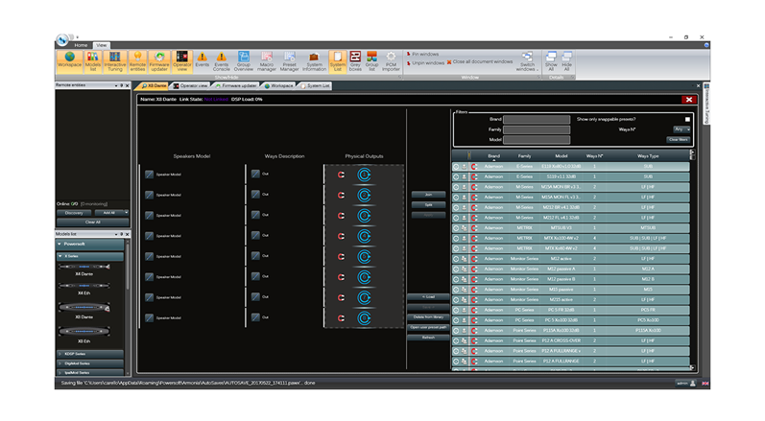Toggle the seventh Out way square button
The height and width of the screenshot is (421, 765).
(255, 296)
